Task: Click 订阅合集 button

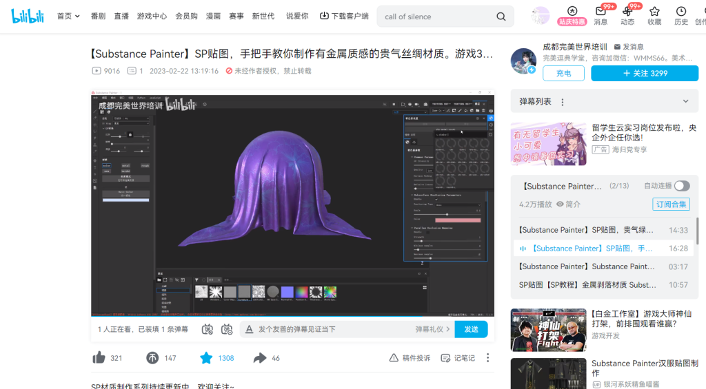Action: (x=672, y=204)
